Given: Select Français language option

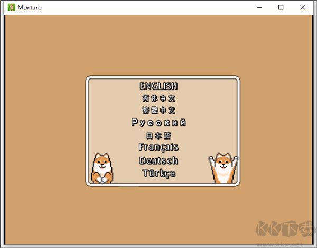Looking at the screenshot, I should click(x=158, y=147).
